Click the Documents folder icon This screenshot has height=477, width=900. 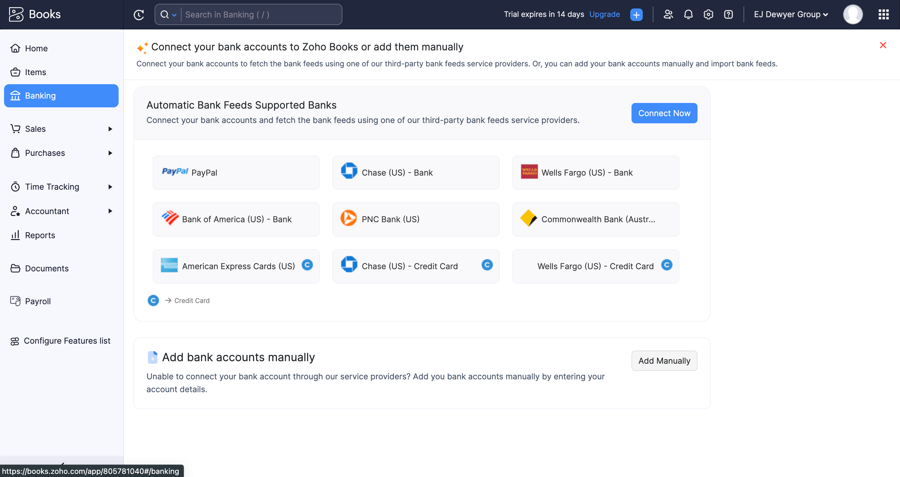15,268
